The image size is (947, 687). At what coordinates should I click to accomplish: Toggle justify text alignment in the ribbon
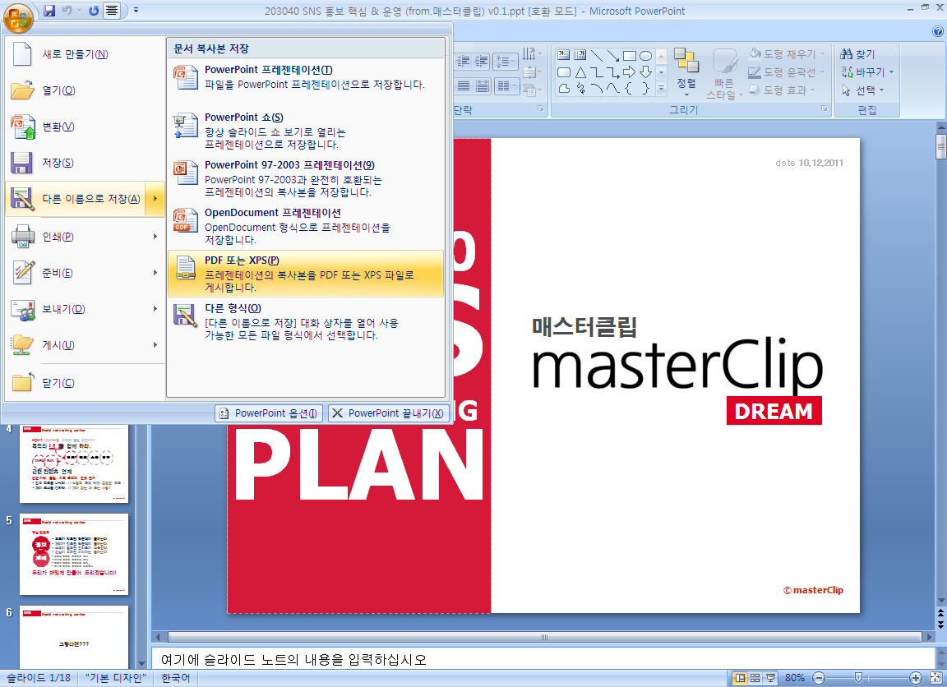(x=464, y=85)
